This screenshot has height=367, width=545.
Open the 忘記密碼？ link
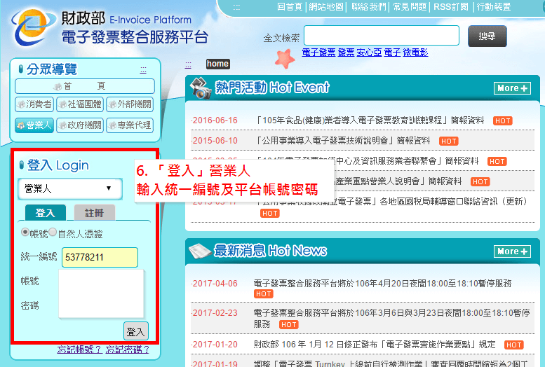(x=127, y=349)
